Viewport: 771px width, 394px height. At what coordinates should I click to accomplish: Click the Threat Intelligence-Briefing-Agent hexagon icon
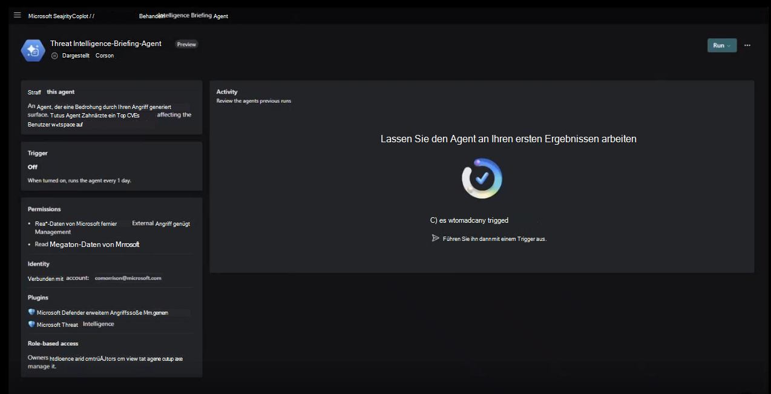33,50
